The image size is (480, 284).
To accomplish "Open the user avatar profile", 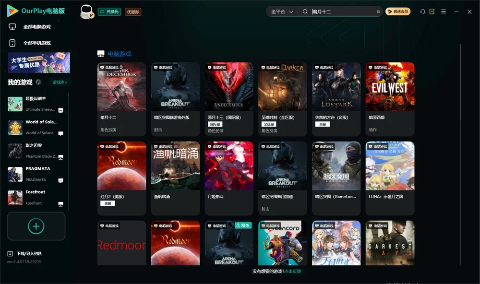I will tap(86, 12).
